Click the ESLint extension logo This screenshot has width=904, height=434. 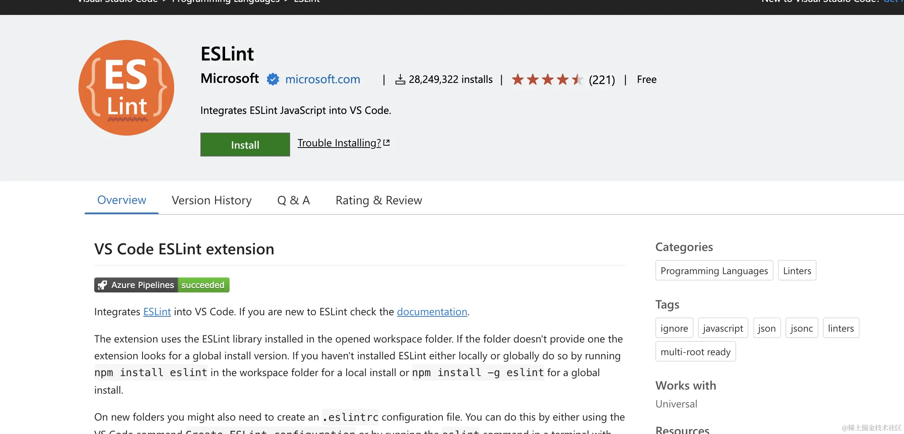click(x=126, y=88)
